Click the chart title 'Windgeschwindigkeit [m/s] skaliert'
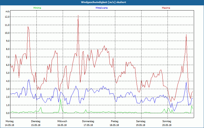The height and width of the screenshot is (128, 204). (104, 2)
